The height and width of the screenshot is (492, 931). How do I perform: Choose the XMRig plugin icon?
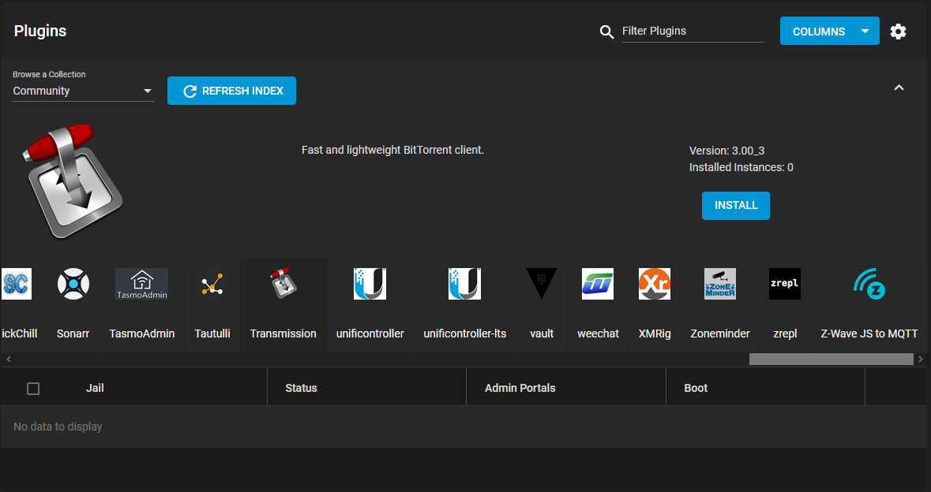click(655, 284)
